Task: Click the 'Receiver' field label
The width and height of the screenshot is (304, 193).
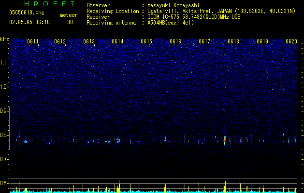Action: click(98, 17)
